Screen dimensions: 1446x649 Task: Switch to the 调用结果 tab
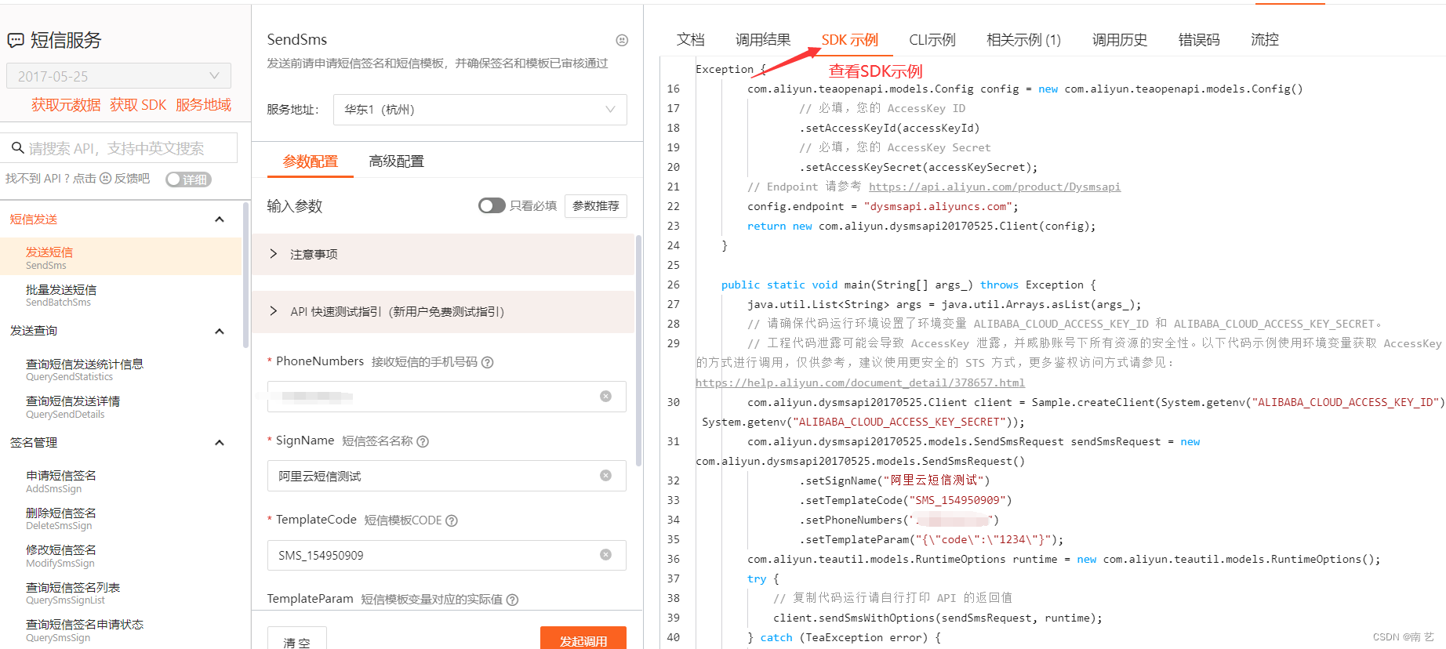click(763, 40)
